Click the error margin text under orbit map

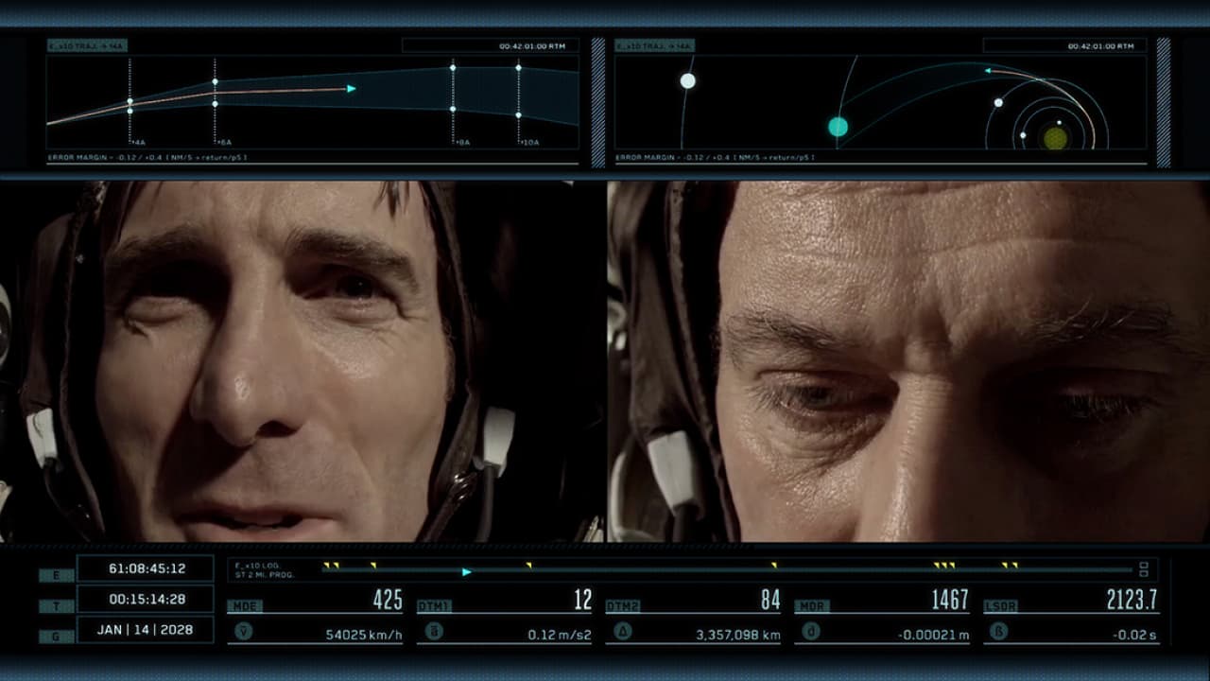point(715,157)
